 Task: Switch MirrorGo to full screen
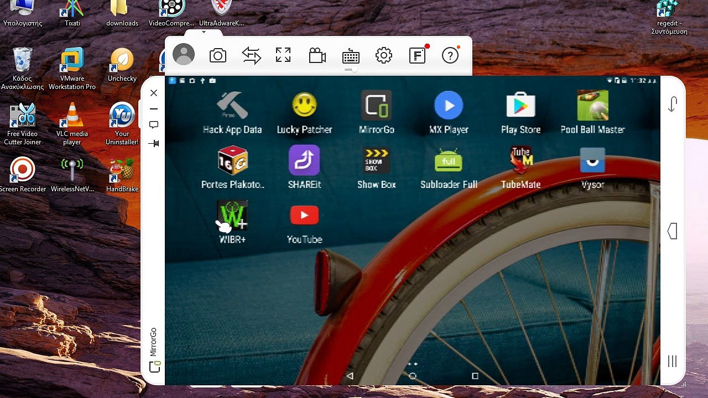tap(283, 55)
